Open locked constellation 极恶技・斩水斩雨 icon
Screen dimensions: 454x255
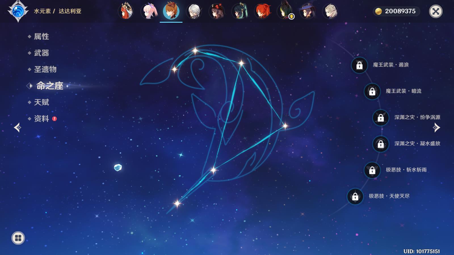pyautogui.click(x=372, y=170)
